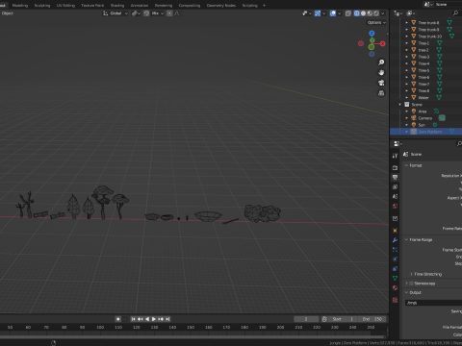Select rendered viewport shading
The image size is (462, 346).
376,13
